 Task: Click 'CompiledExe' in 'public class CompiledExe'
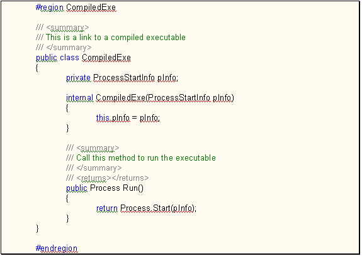[x=106, y=58]
